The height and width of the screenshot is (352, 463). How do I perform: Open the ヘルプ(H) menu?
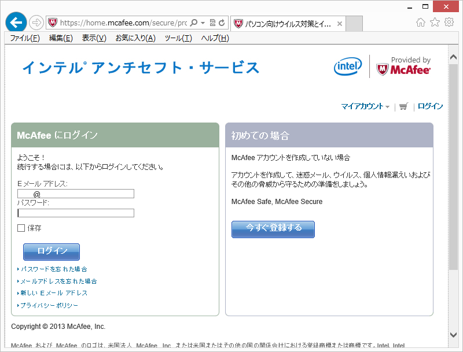click(215, 38)
